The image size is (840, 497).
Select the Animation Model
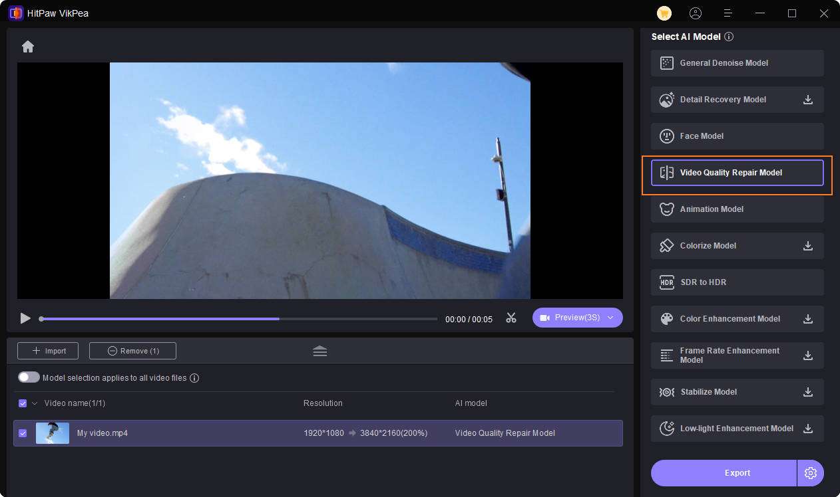tap(737, 209)
